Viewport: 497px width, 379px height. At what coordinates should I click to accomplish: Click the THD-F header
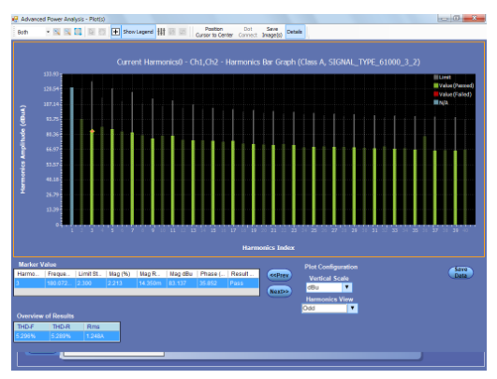(x=32, y=327)
